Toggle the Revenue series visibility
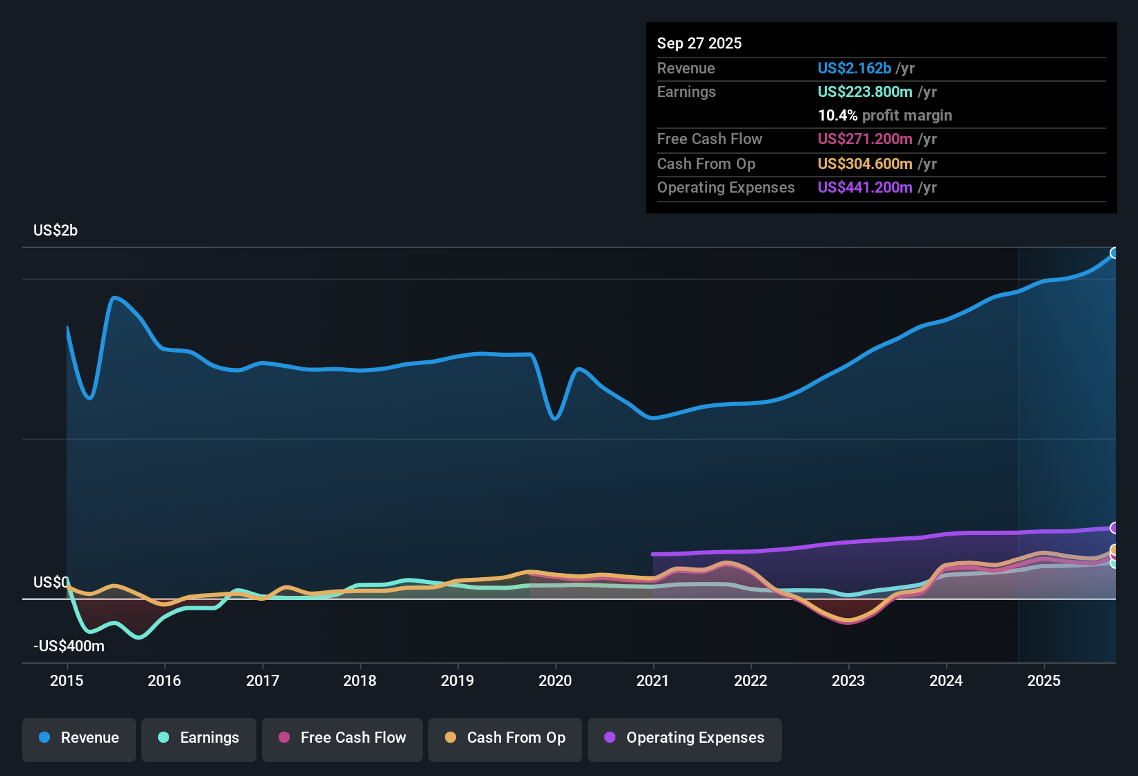The height and width of the screenshot is (776, 1138). coord(78,738)
